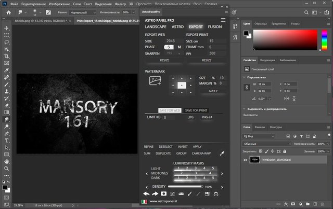Open the brush preset picker dropdown
The image size is (333, 209).
point(40,12)
